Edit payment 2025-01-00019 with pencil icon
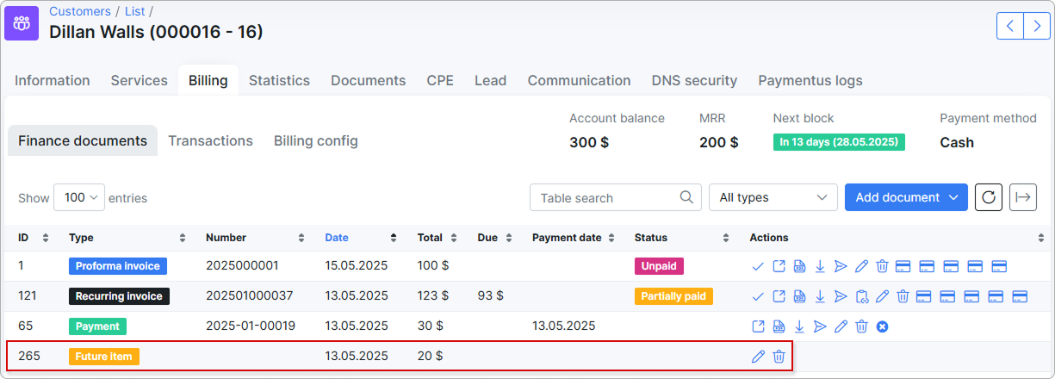The image size is (1055, 379). coord(841,326)
